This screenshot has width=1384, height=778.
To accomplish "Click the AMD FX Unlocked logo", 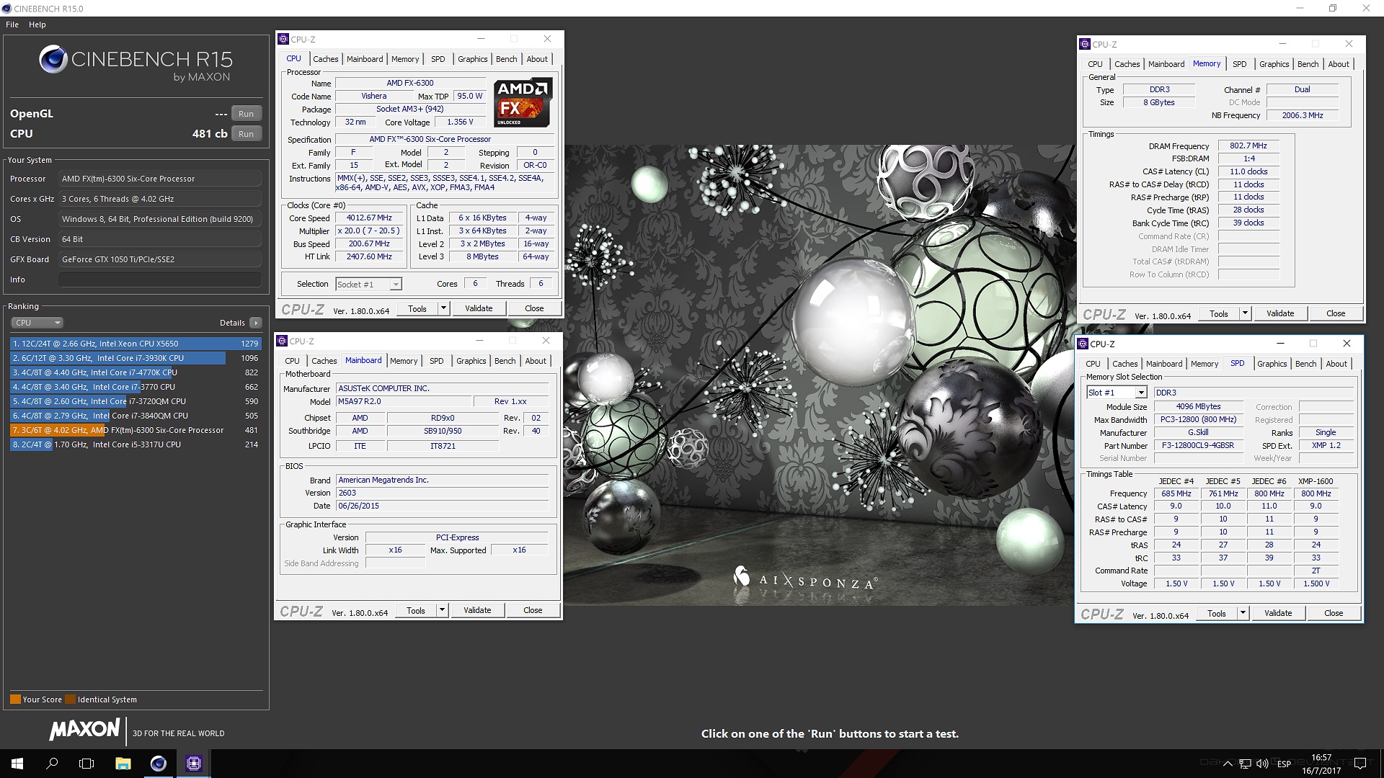I will point(523,102).
